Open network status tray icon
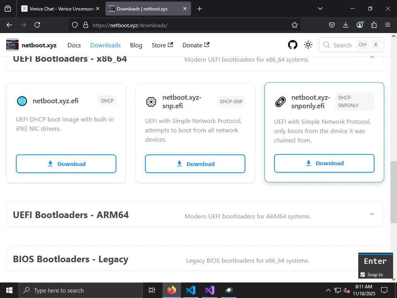This screenshot has height=298, width=397. click(338, 290)
